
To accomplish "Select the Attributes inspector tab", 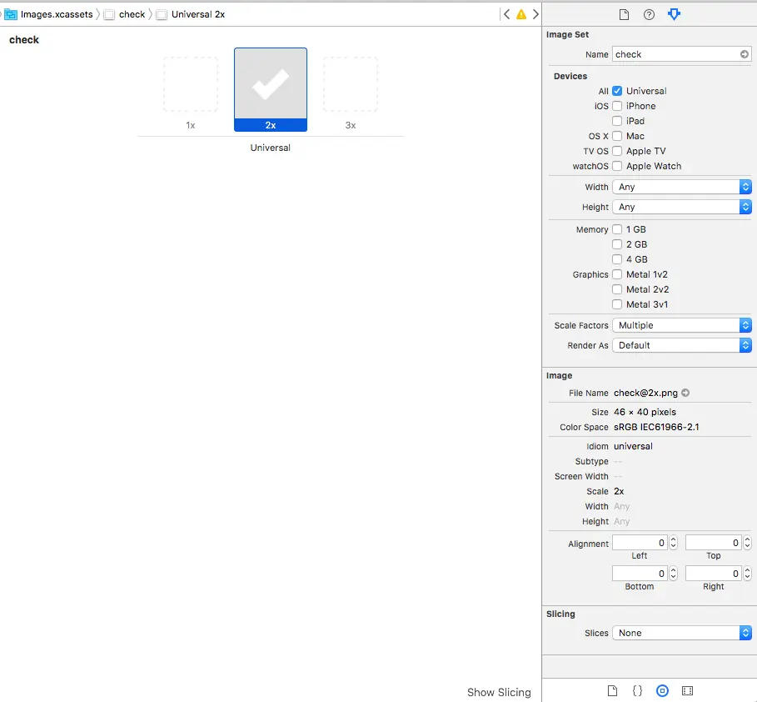I will (674, 14).
